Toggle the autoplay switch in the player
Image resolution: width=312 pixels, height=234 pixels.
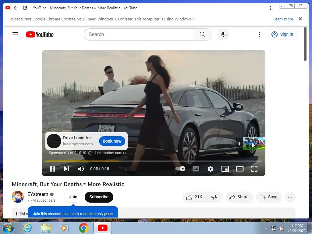(180, 169)
